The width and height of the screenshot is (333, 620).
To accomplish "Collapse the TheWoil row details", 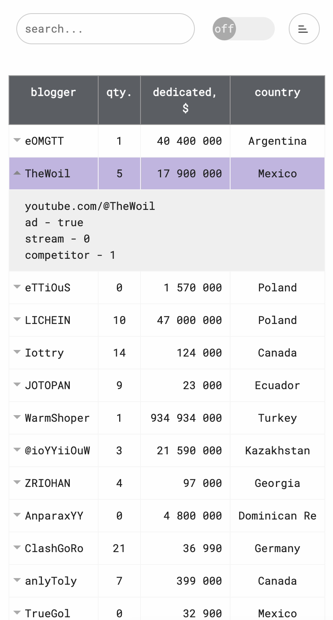I will click(17, 173).
